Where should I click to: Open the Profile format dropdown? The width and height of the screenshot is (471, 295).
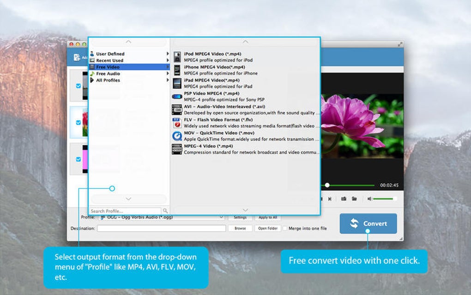pos(161,217)
